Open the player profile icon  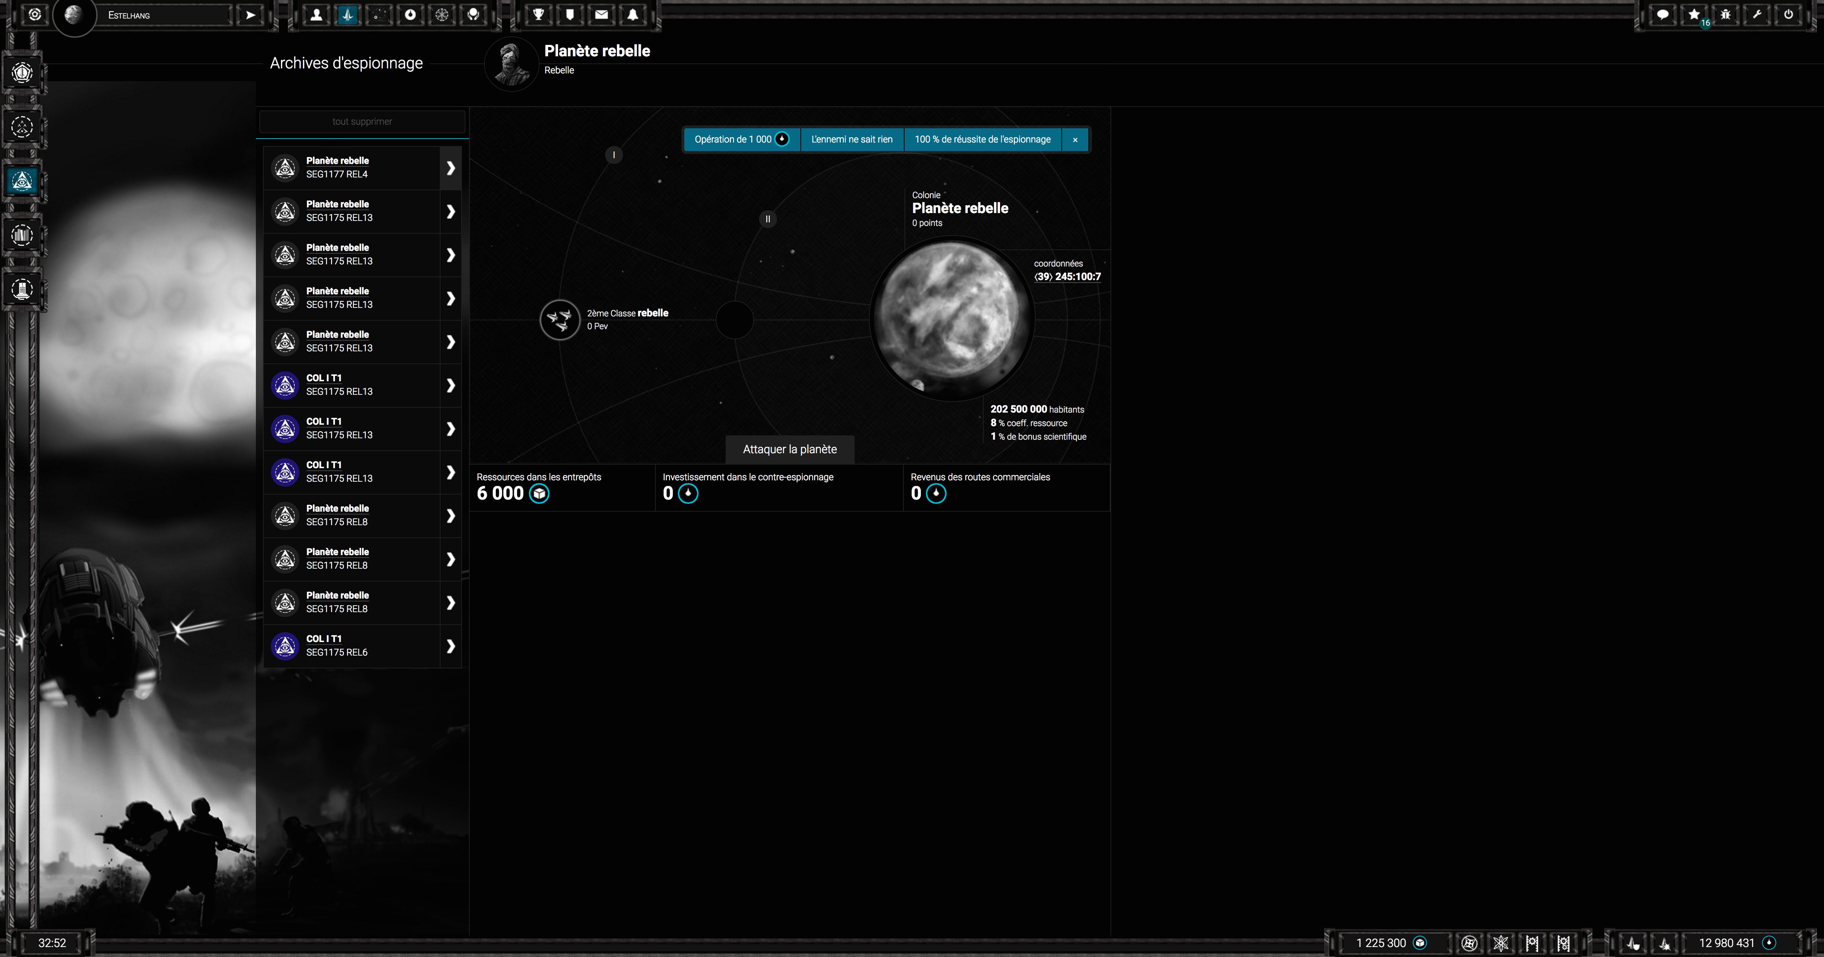coord(316,15)
